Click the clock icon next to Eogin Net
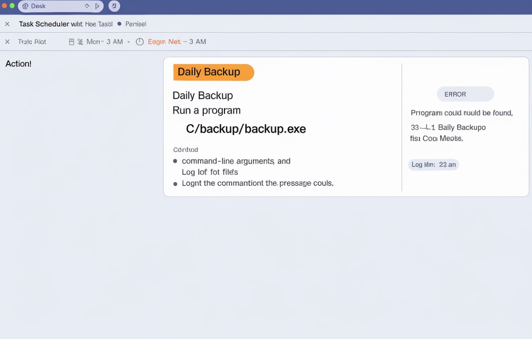 click(140, 42)
